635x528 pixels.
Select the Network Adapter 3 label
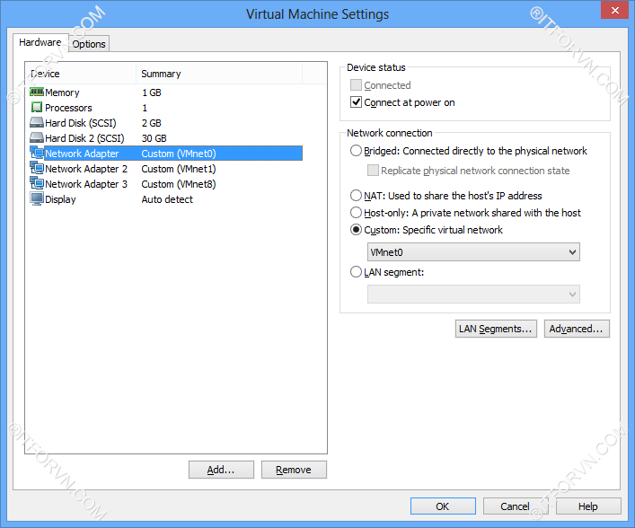coord(86,184)
